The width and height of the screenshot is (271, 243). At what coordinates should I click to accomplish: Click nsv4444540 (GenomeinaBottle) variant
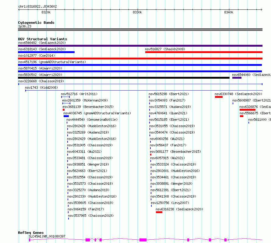point(92,120)
